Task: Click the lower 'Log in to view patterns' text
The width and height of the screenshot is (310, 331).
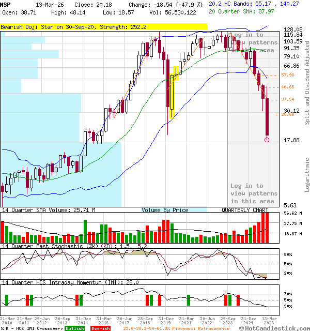Action: tap(254, 193)
